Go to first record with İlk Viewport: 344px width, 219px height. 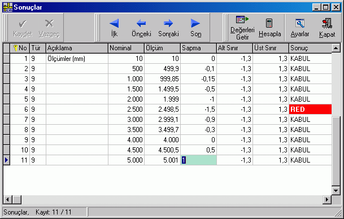(x=114, y=28)
